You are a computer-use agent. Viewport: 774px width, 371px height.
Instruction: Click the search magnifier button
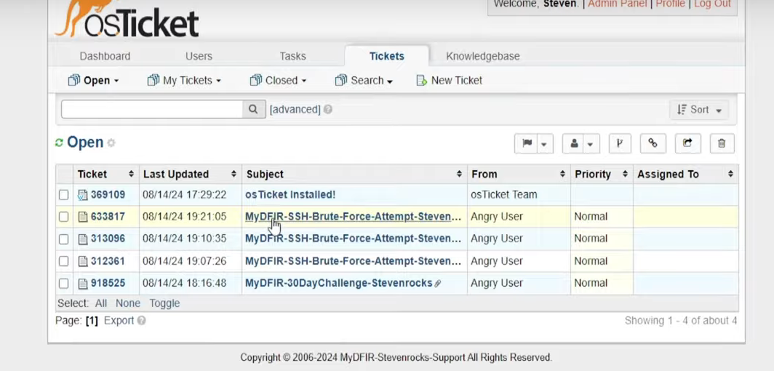pyautogui.click(x=253, y=110)
